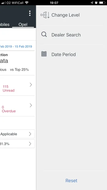Viewport: 107px width, 190px height.
Task: Switch to the Opel tab
Action: 23,25
